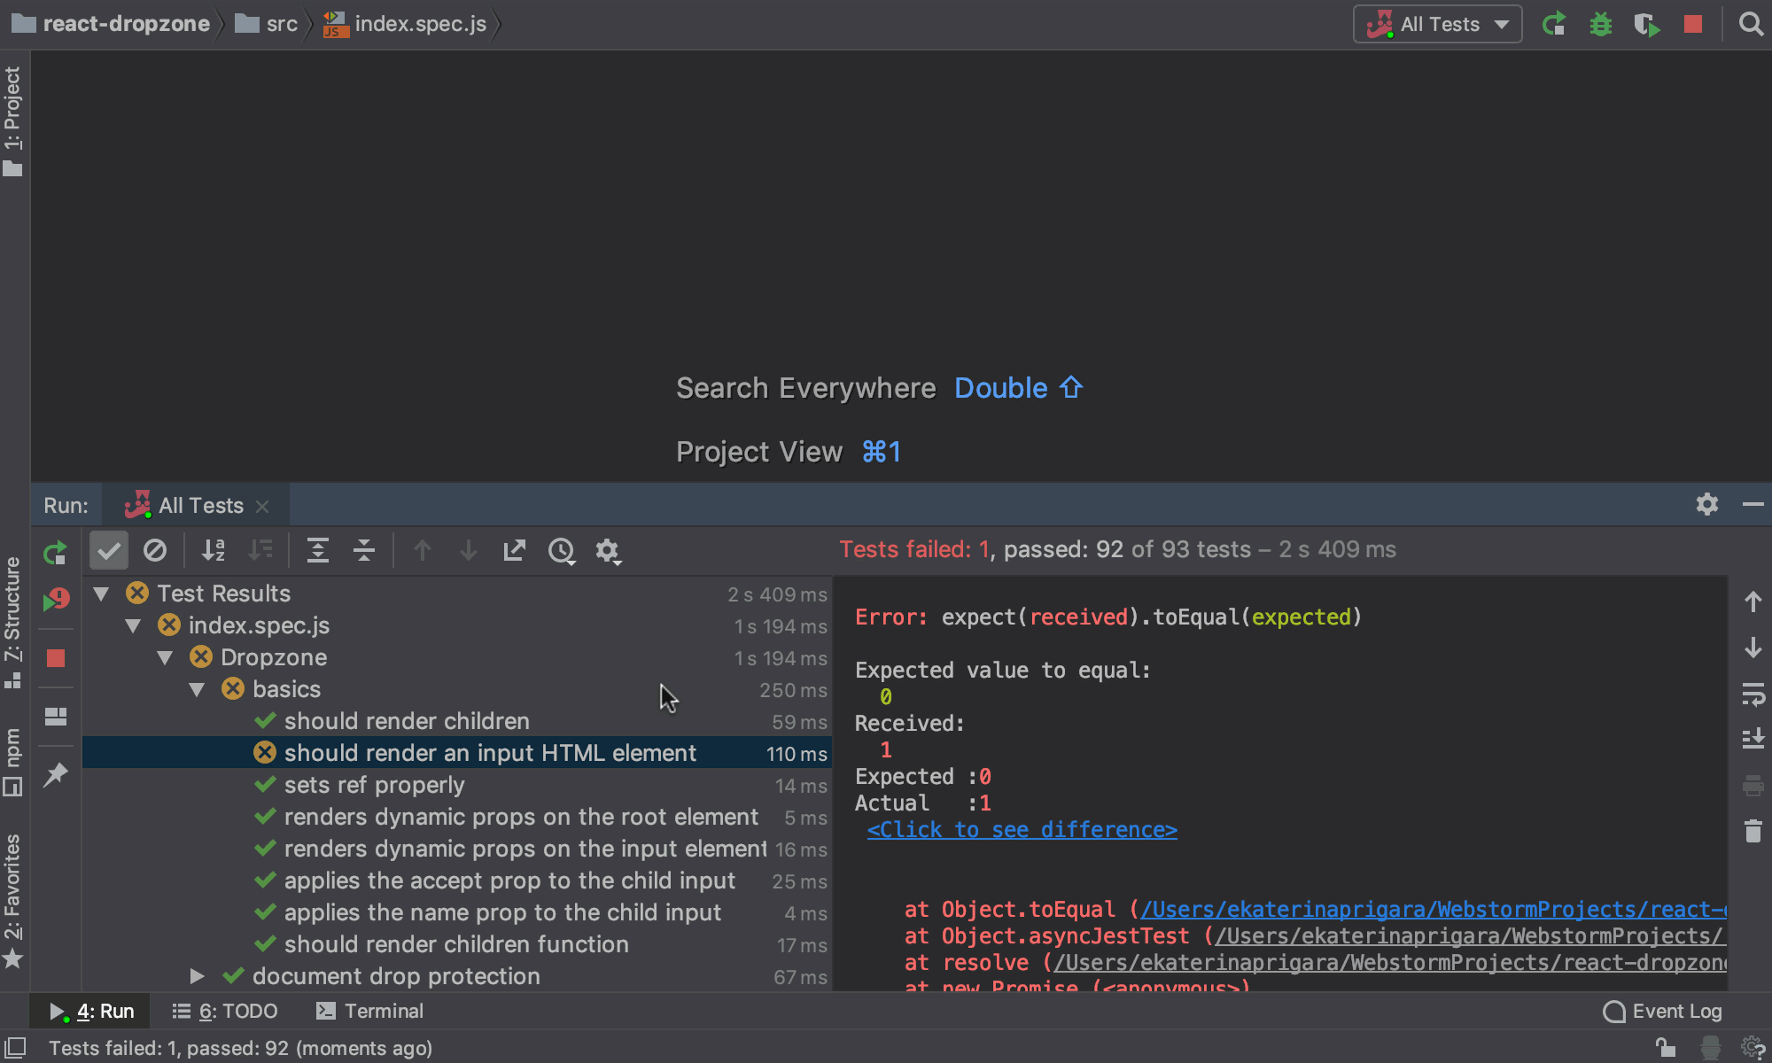Collapse the basics test group

[x=197, y=689]
